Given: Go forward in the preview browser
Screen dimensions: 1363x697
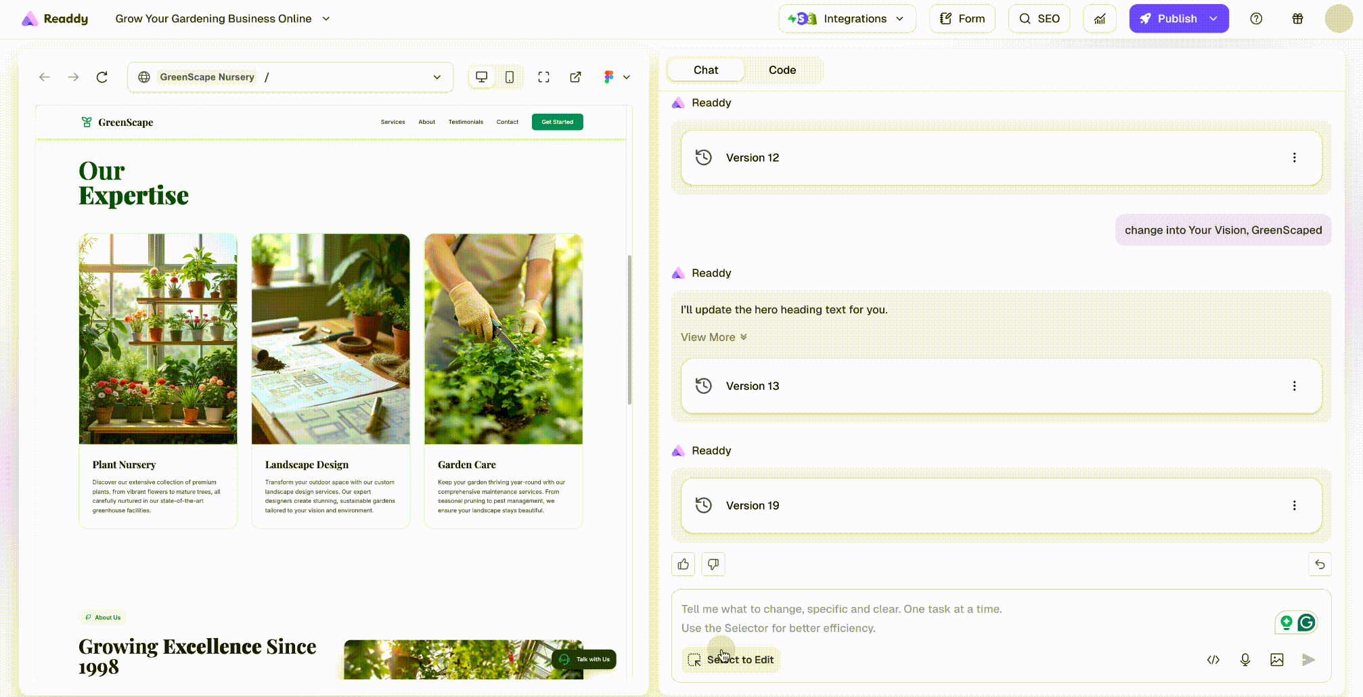Looking at the screenshot, I should (73, 77).
